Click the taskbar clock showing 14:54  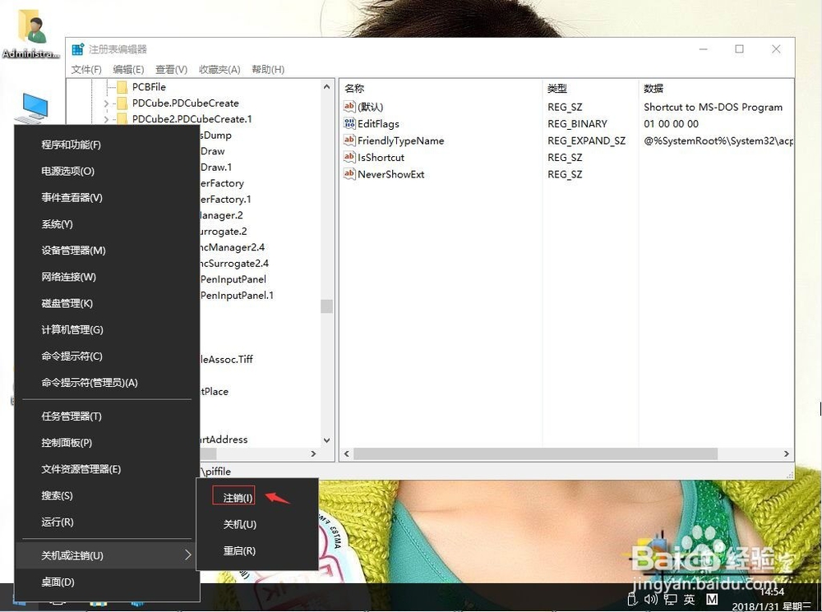tap(772, 591)
